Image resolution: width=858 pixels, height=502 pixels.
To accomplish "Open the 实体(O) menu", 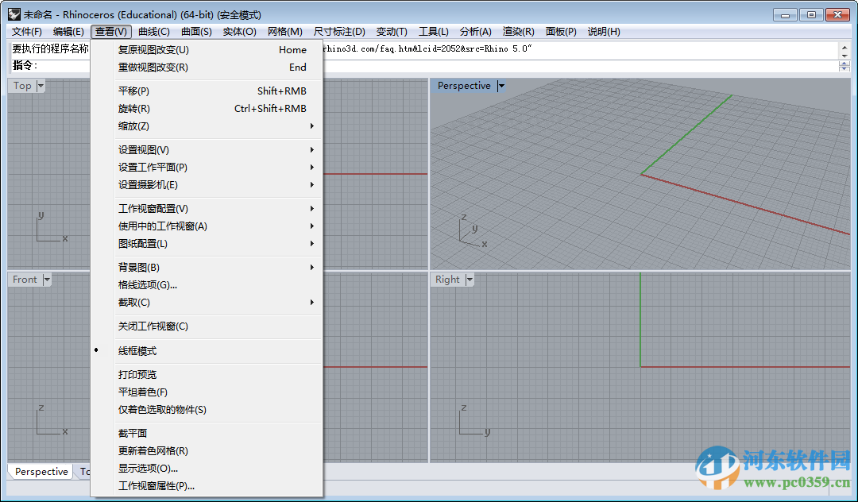I will 239,32.
